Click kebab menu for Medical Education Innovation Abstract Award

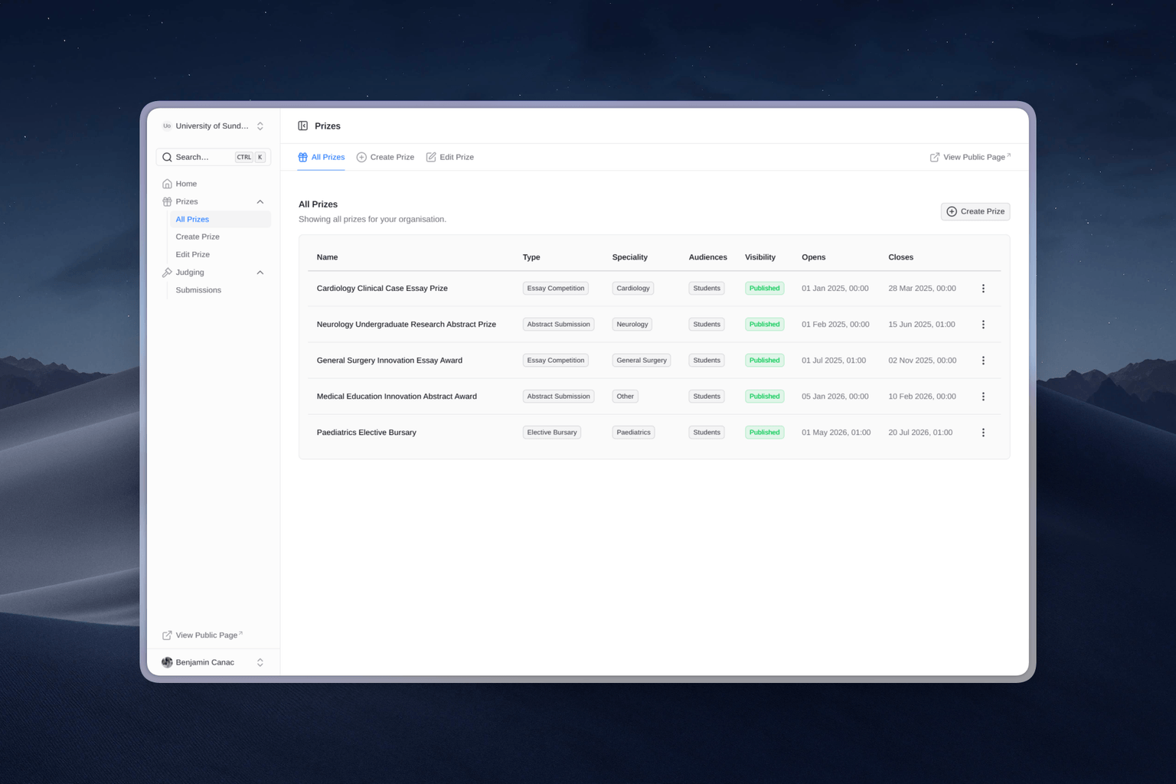tap(983, 397)
